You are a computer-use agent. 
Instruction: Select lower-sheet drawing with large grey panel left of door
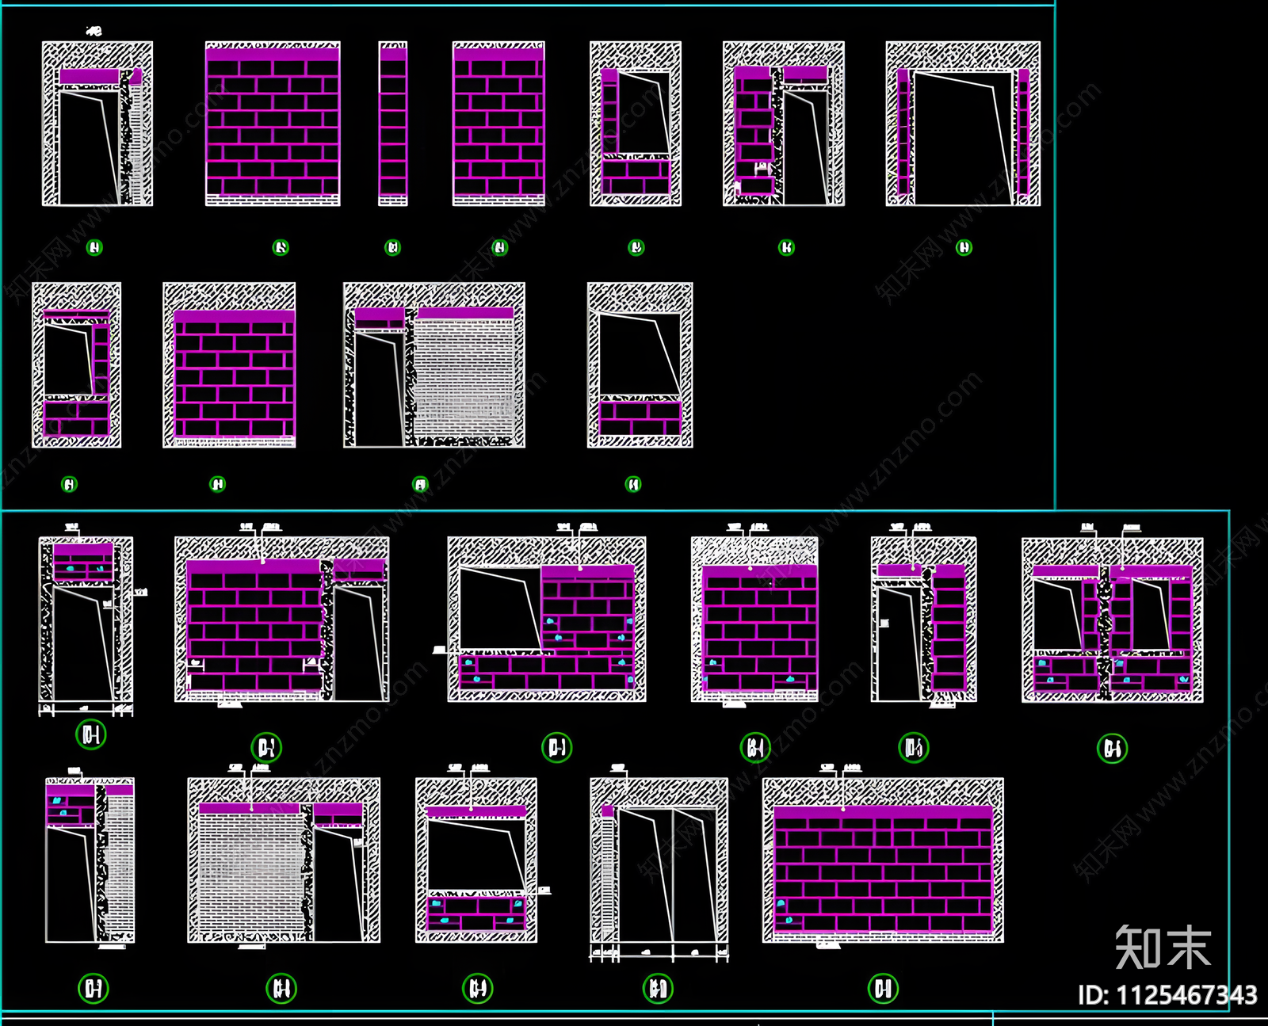coord(284,860)
